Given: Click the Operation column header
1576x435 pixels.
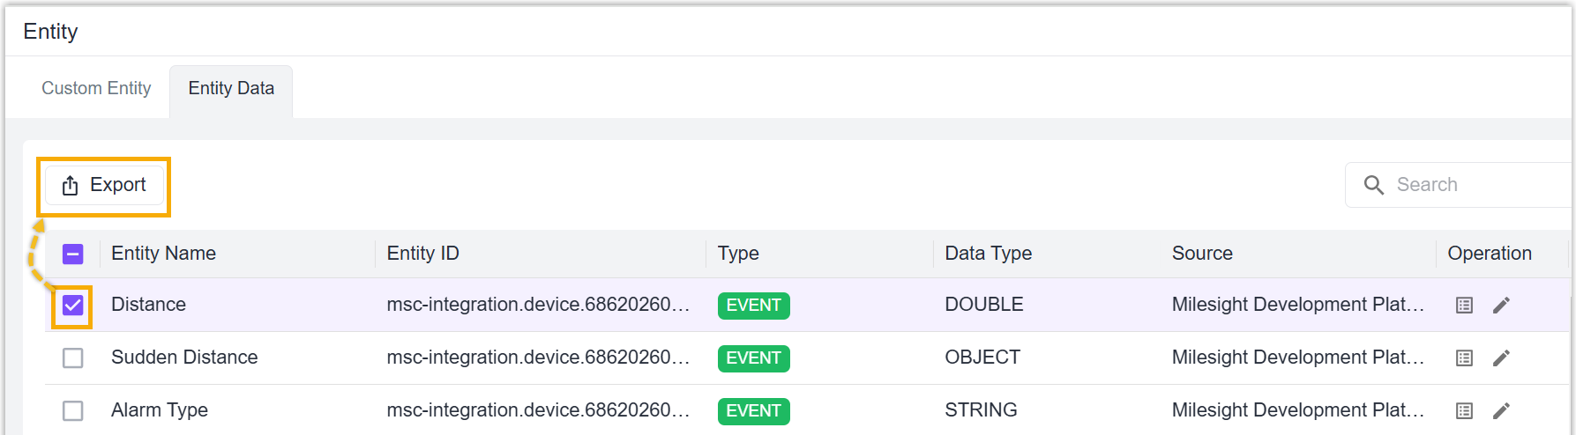Looking at the screenshot, I should [x=1490, y=254].
